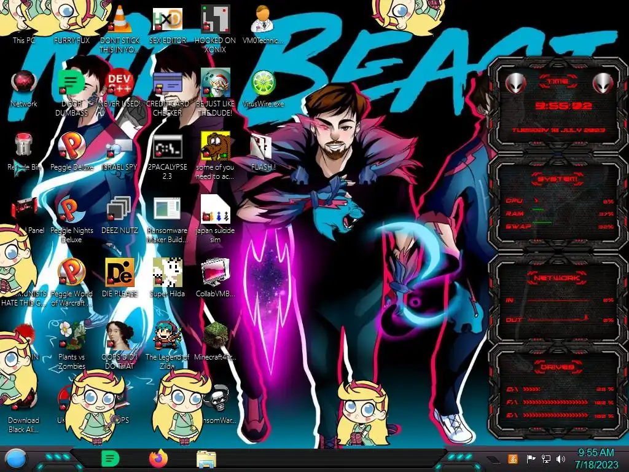Click the left alien head in TIME widget
The height and width of the screenshot is (472, 629).
pos(515,83)
